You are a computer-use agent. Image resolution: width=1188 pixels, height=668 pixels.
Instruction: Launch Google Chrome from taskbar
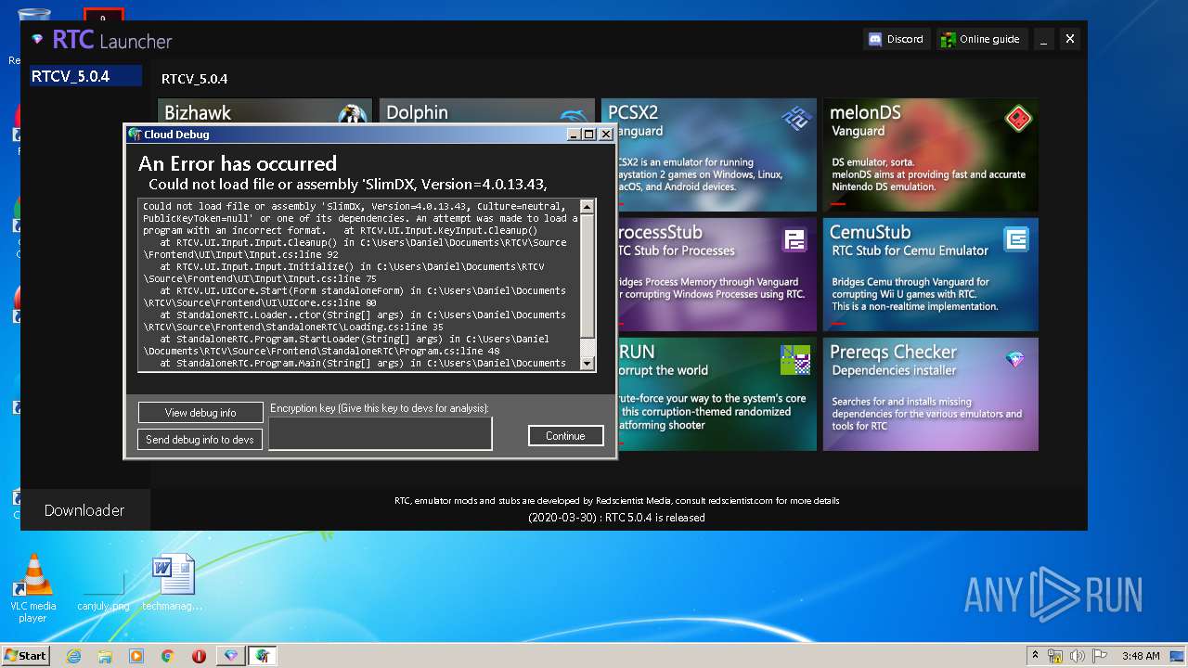168,656
